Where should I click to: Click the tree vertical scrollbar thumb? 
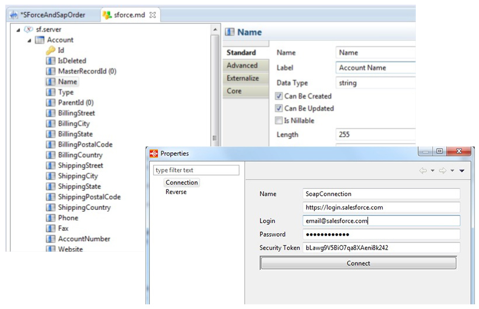pyautogui.click(x=215, y=92)
